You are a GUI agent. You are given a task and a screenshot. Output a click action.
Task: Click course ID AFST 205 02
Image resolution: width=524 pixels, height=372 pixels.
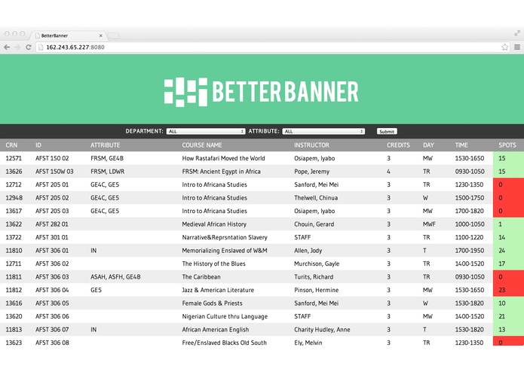coord(52,198)
